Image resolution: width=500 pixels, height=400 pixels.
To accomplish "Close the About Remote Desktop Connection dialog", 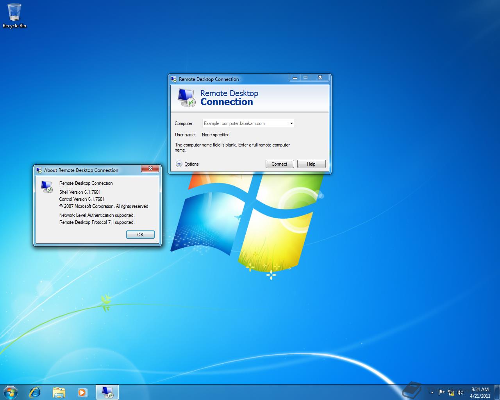I will click(150, 169).
